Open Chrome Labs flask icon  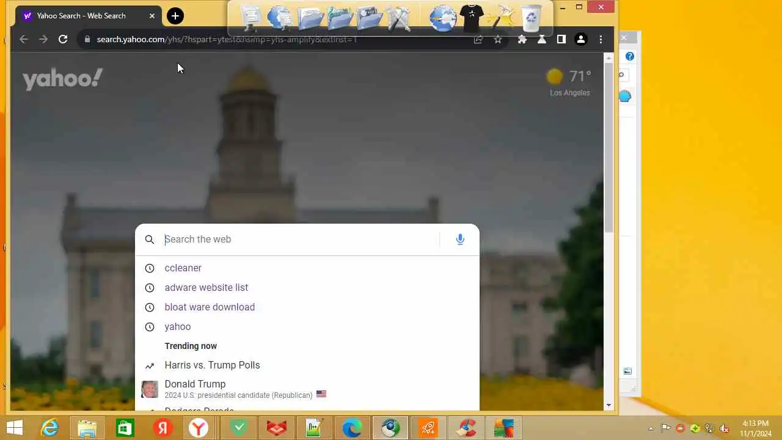(x=542, y=39)
